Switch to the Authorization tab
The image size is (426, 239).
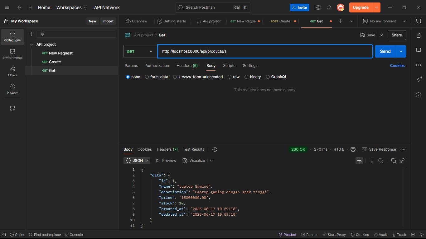(x=157, y=66)
